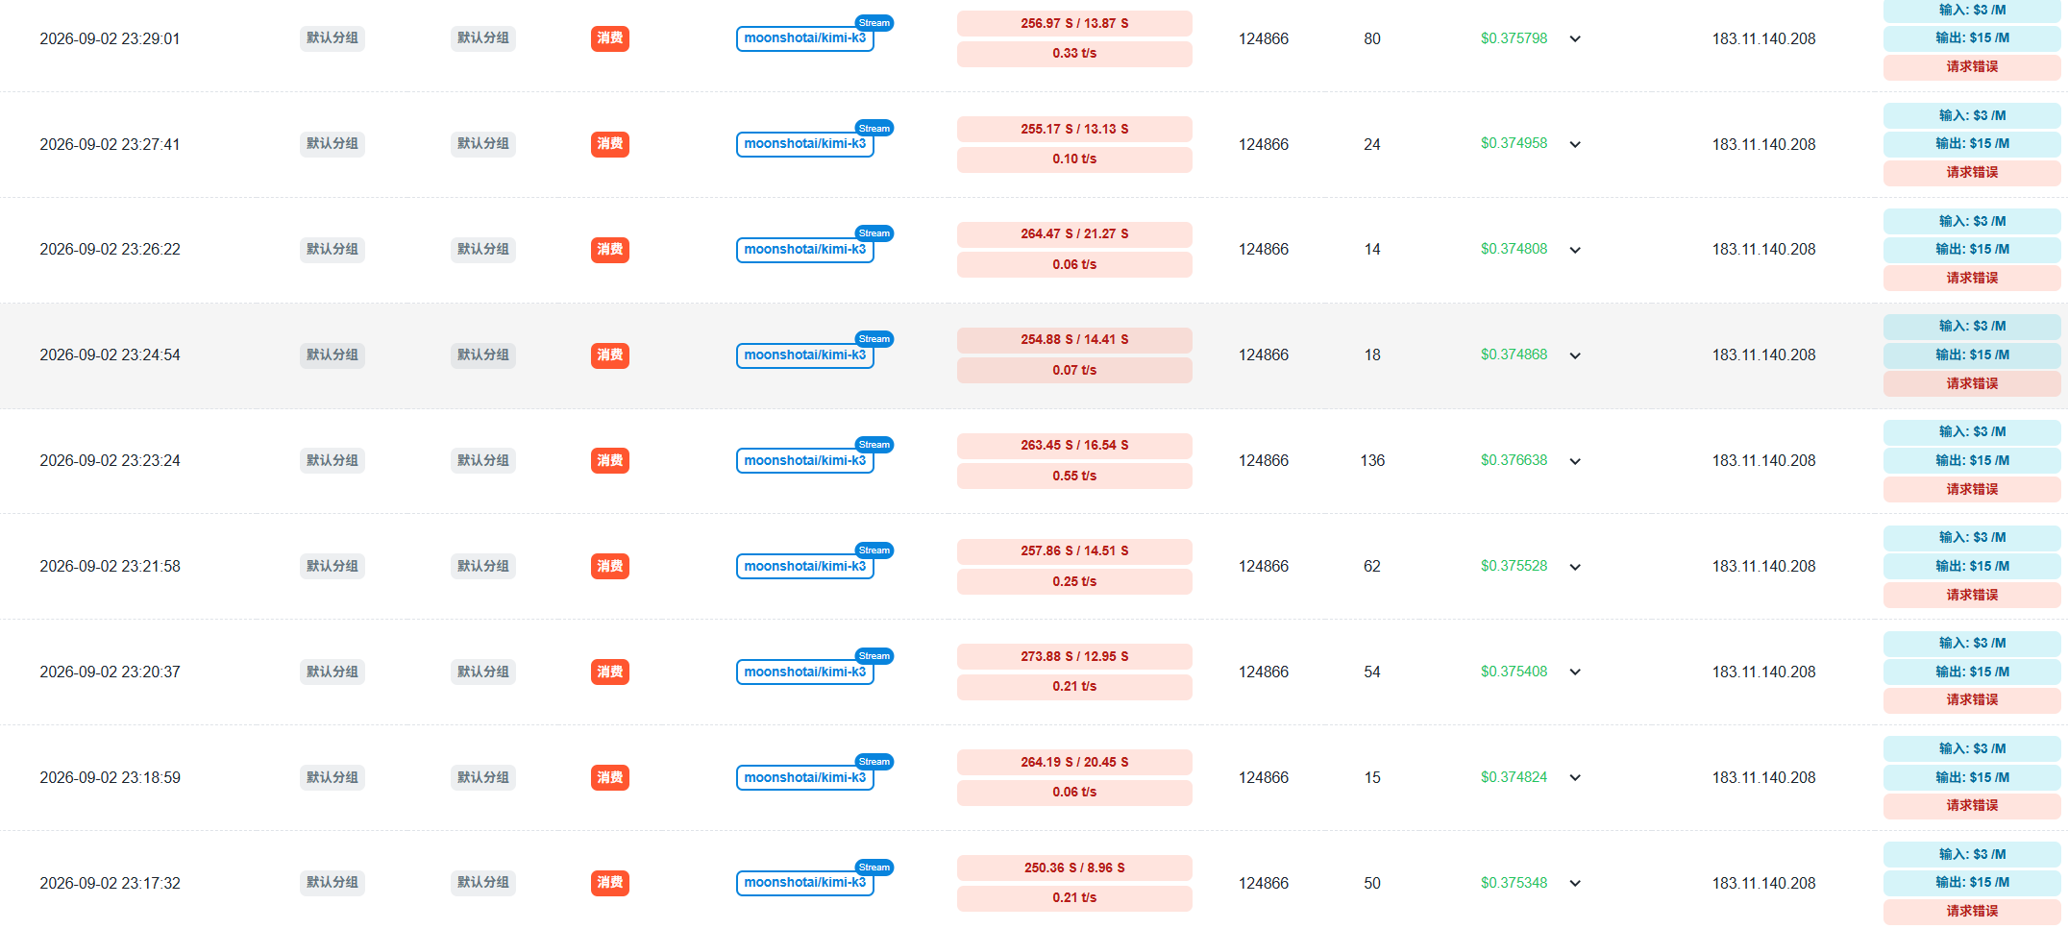Click first 默认分组 tag on 23:23:24 row

pyautogui.click(x=332, y=460)
